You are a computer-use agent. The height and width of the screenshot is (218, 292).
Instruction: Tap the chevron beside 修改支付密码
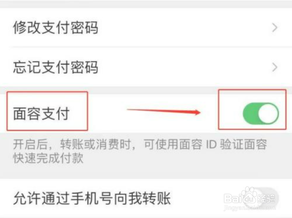[x=275, y=28]
